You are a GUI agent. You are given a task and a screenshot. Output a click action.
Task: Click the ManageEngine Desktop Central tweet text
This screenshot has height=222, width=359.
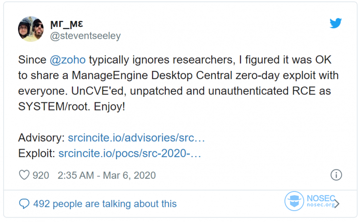tap(152, 76)
